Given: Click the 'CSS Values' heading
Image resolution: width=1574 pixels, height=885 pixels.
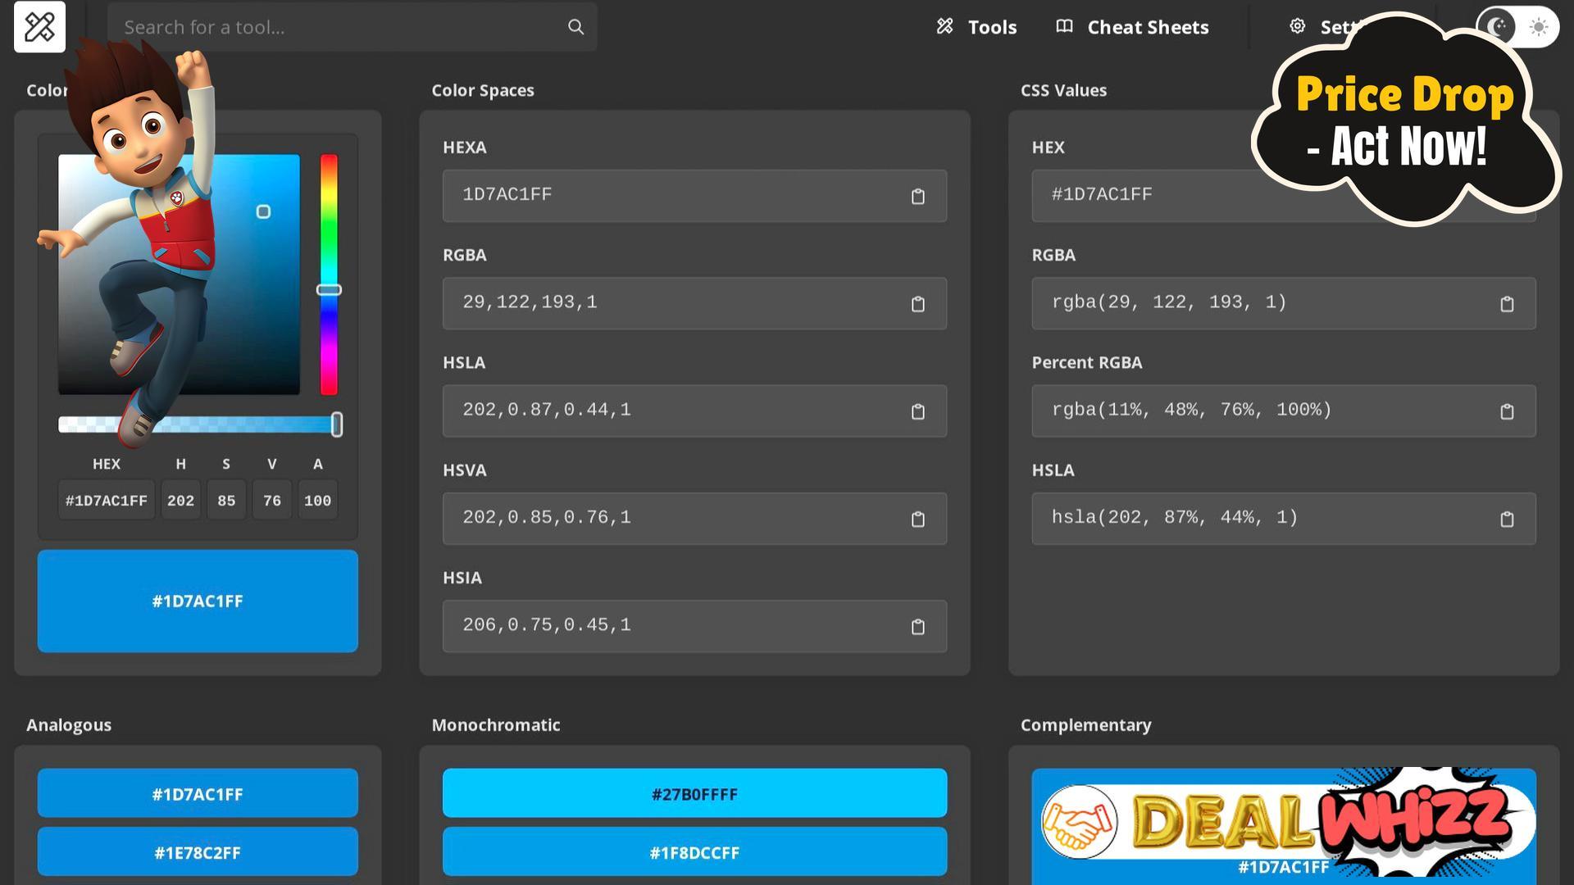Looking at the screenshot, I should [1063, 90].
